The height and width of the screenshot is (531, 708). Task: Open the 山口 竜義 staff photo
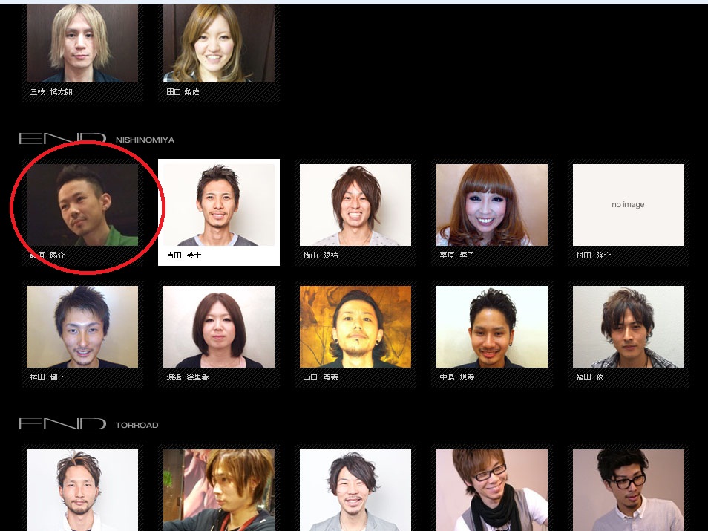point(355,327)
